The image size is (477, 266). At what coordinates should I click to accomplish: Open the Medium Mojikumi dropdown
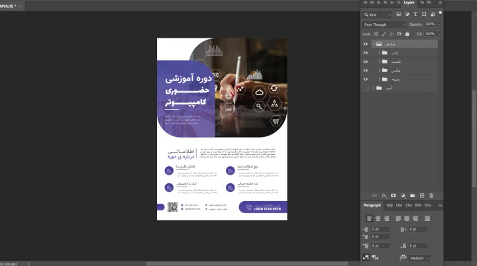tap(419, 258)
